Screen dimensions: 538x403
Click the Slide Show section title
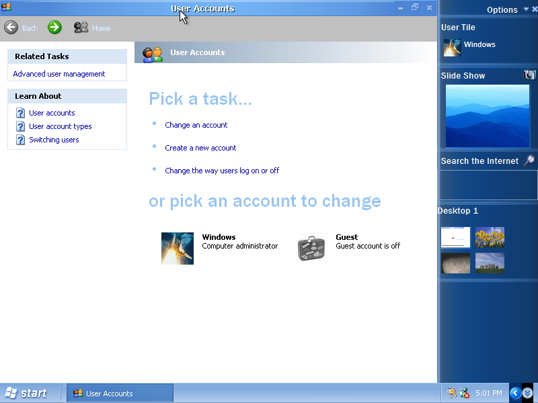coord(463,76)
